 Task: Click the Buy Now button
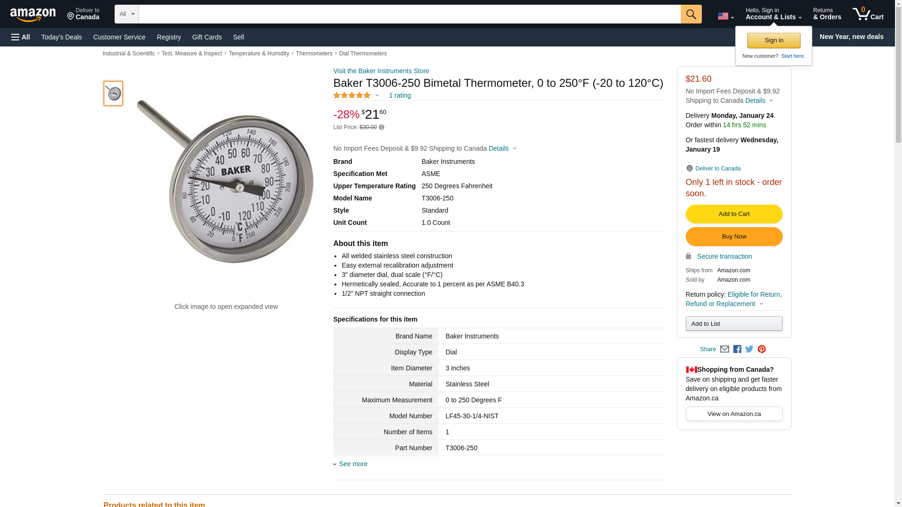(734, 237)
